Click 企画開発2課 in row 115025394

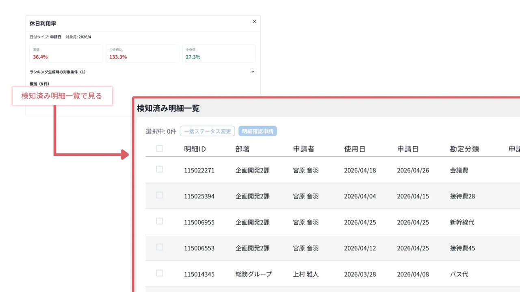point(252,196)
